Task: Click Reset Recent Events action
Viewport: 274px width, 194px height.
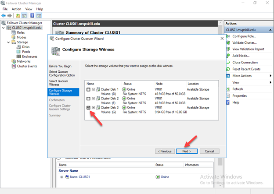Action: pos(246,69)
